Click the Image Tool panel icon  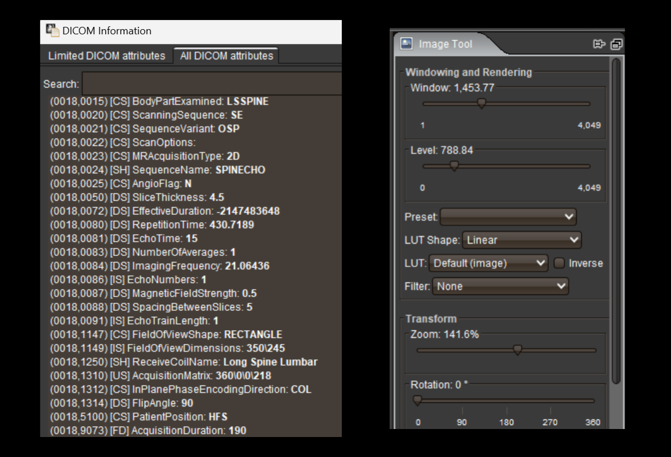(406, 43)
